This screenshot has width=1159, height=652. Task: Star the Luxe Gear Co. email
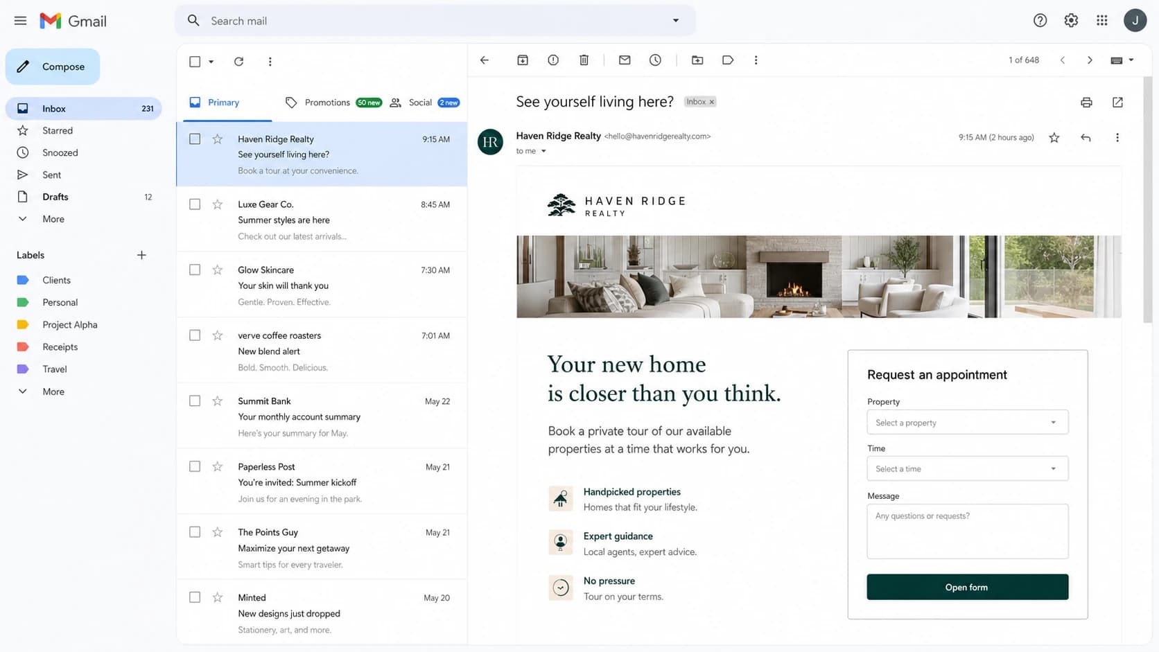click(x=218, y=204)
